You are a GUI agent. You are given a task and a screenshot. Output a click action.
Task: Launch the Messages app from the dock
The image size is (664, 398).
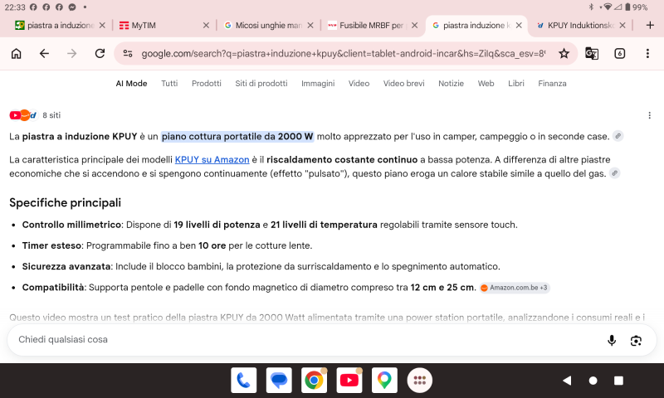click(x=279, y=381)
